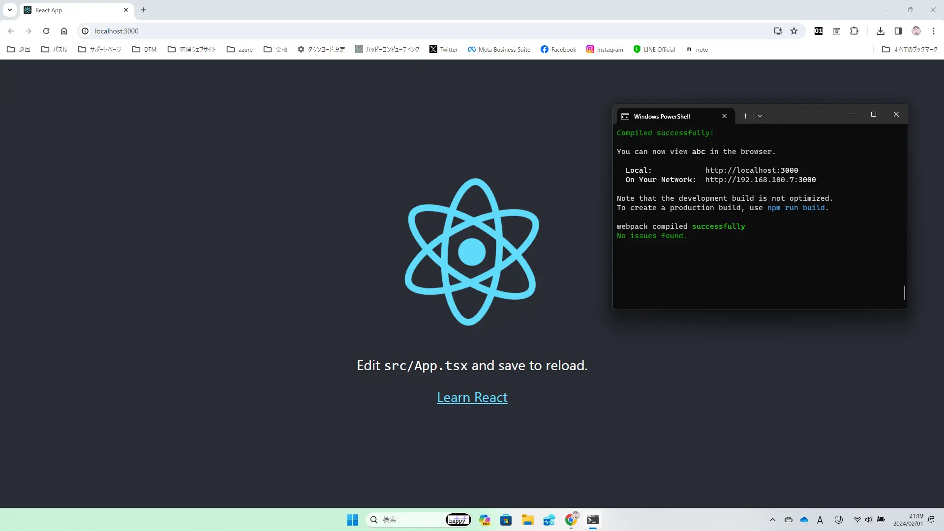Open すべてのブックマーク folder
Image resolution: width=944 pixels, height=531 pixels.
910,49
